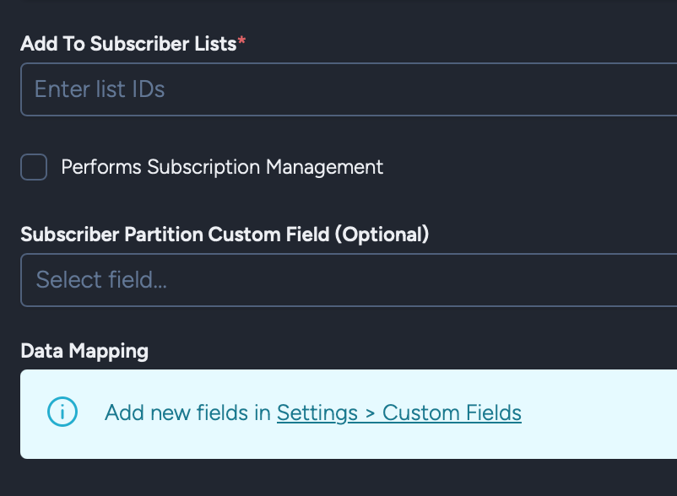Open Settings > Custom Fields link

pyautogui.click(x=398, y=412)
